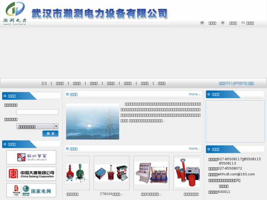267x200 pixels.
Task: Click the bullet icon in the search panel header
Action: pos(5,96)
